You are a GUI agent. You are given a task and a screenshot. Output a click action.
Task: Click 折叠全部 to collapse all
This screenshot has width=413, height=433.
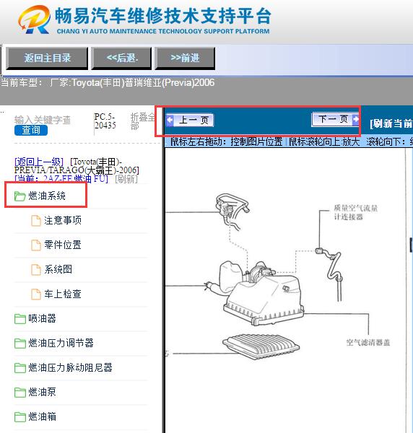(x=142, y=121)
